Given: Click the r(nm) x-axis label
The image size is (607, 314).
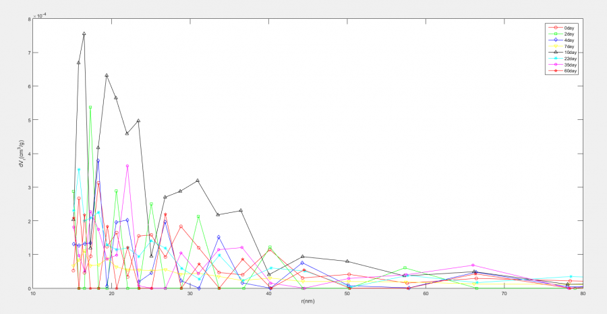Looking at the screenshot, I should (x=308, y=301).
